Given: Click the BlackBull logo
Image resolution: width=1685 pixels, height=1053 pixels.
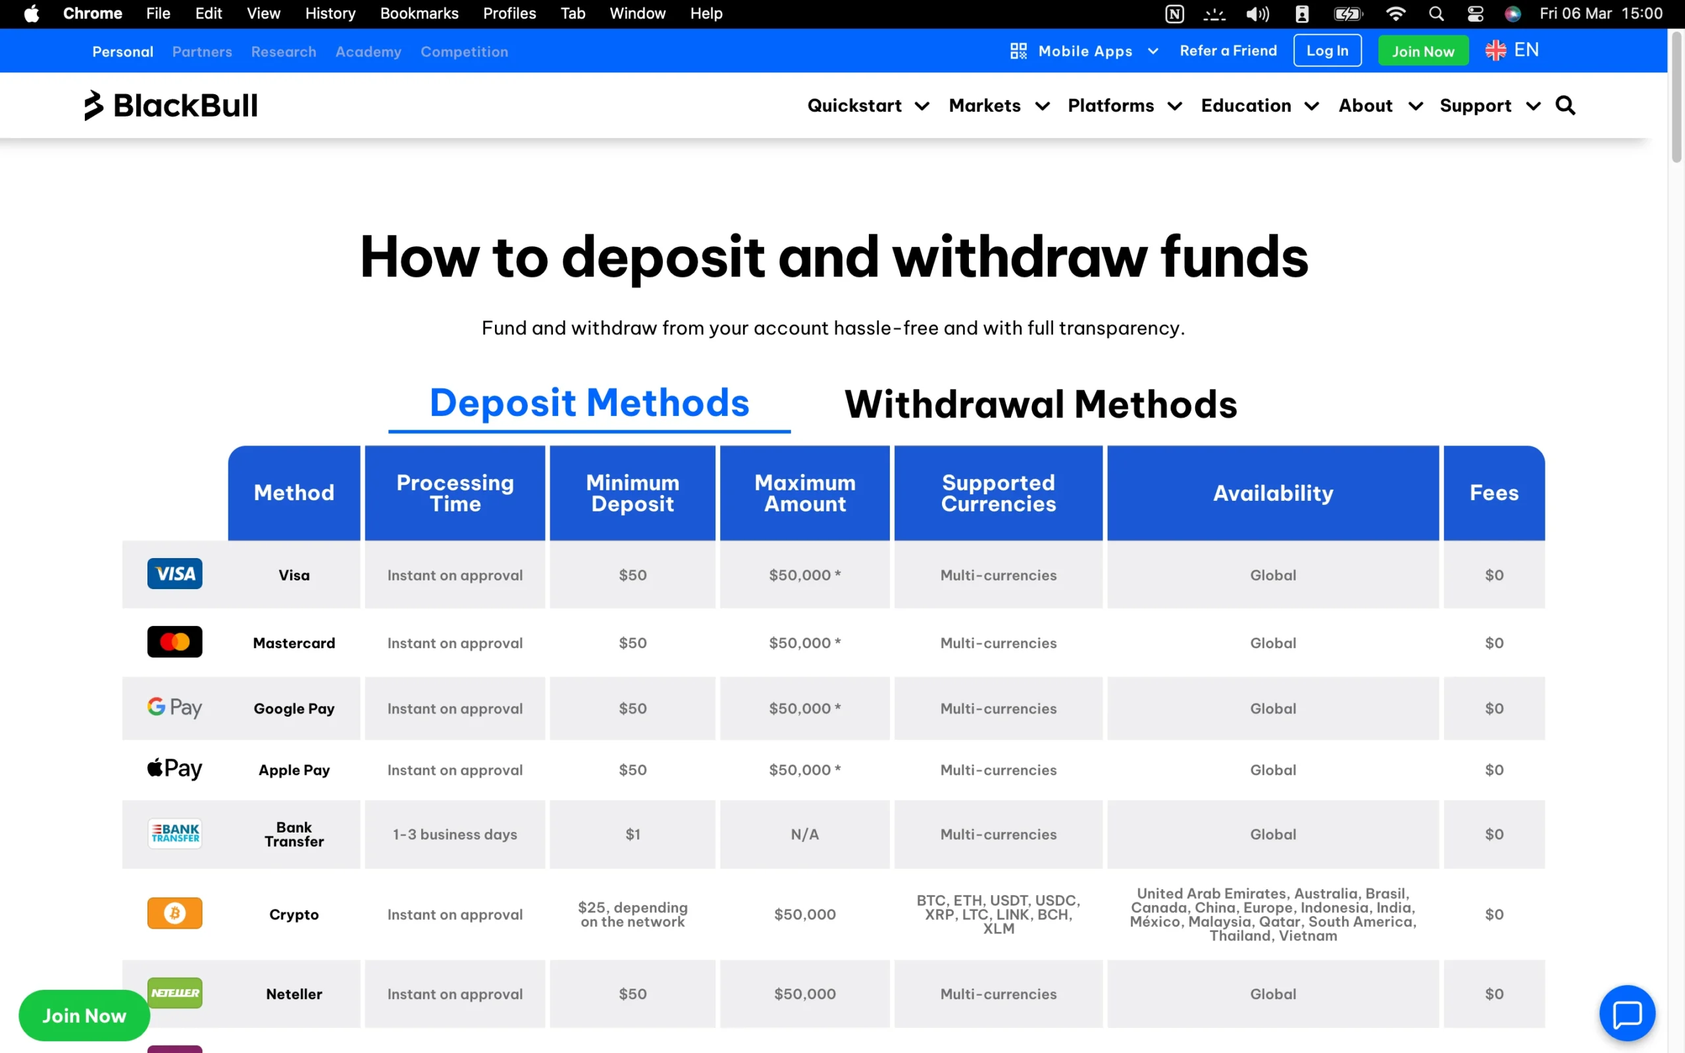Looking at the screenshot, I should [170, 105].
